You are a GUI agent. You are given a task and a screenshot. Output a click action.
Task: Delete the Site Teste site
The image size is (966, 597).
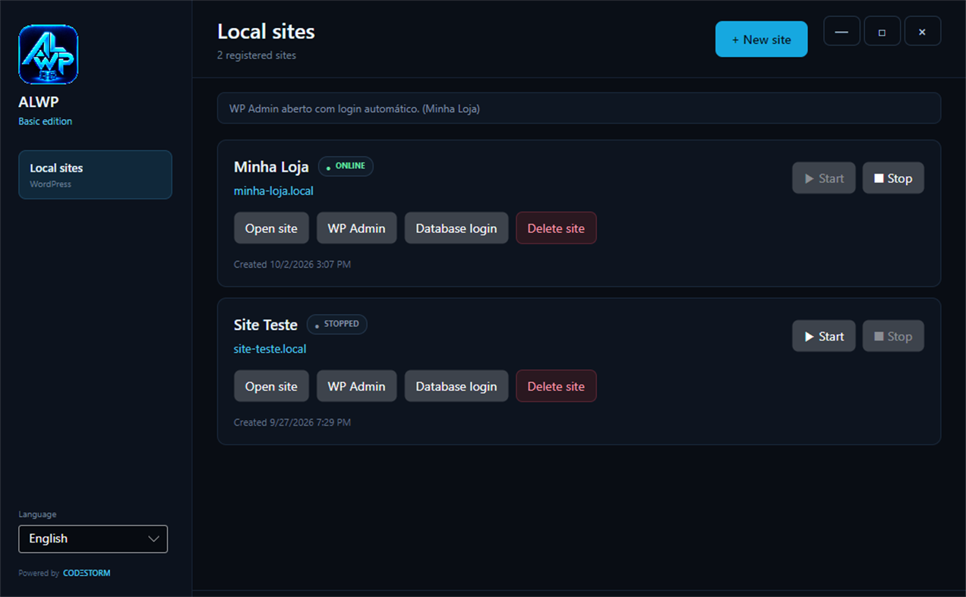[556, 386]
